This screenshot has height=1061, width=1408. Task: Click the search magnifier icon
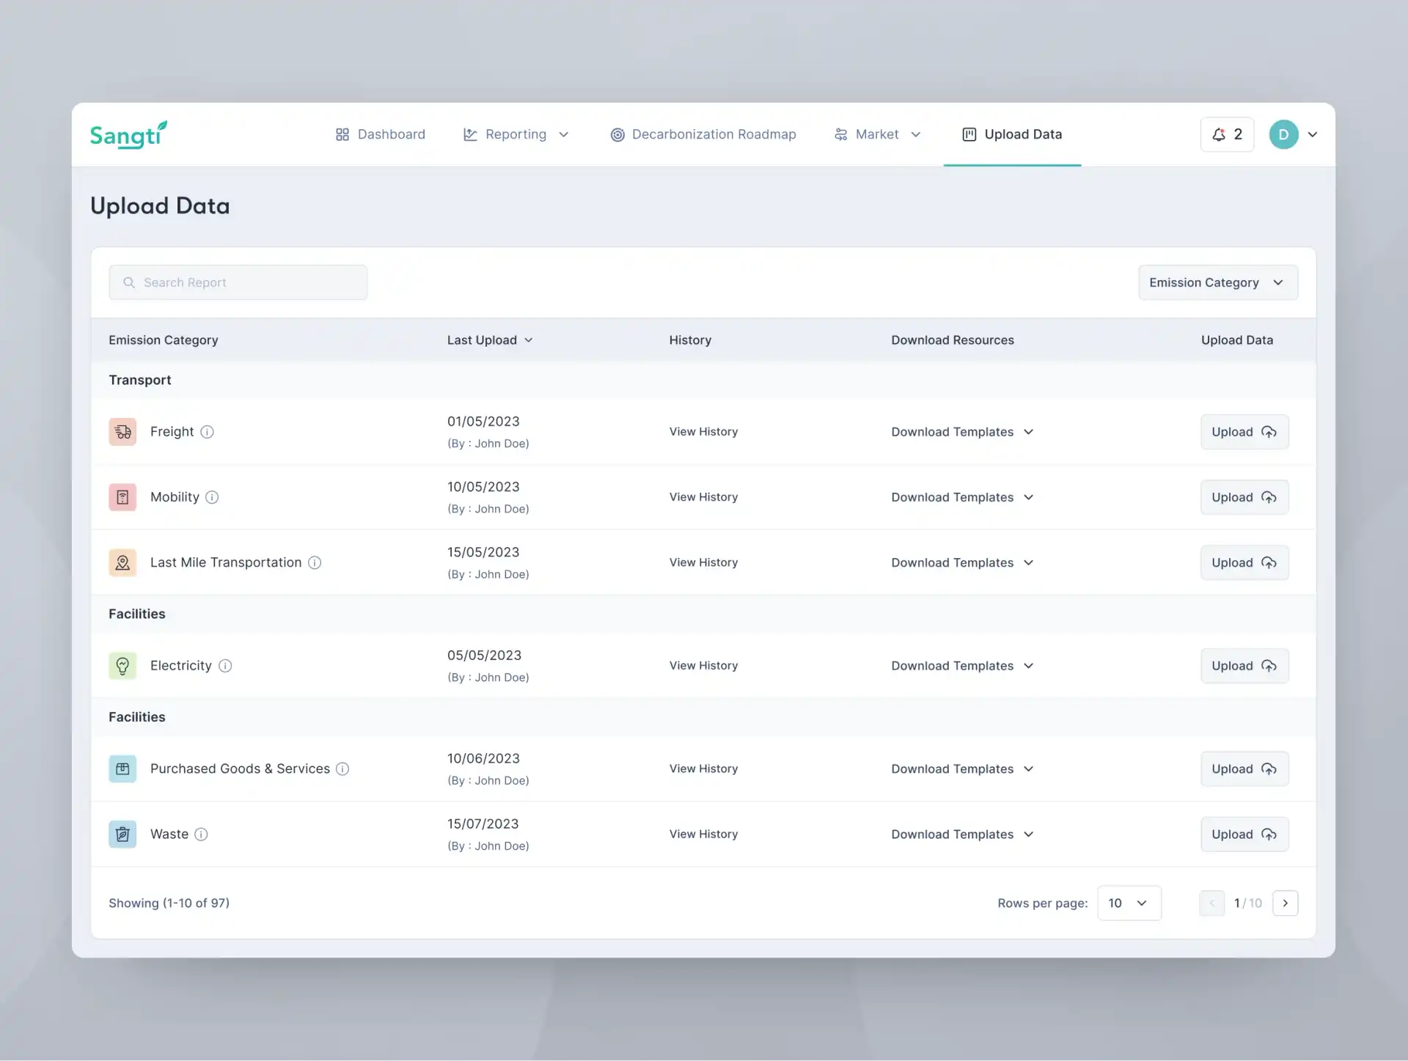(x=129, y=282)
